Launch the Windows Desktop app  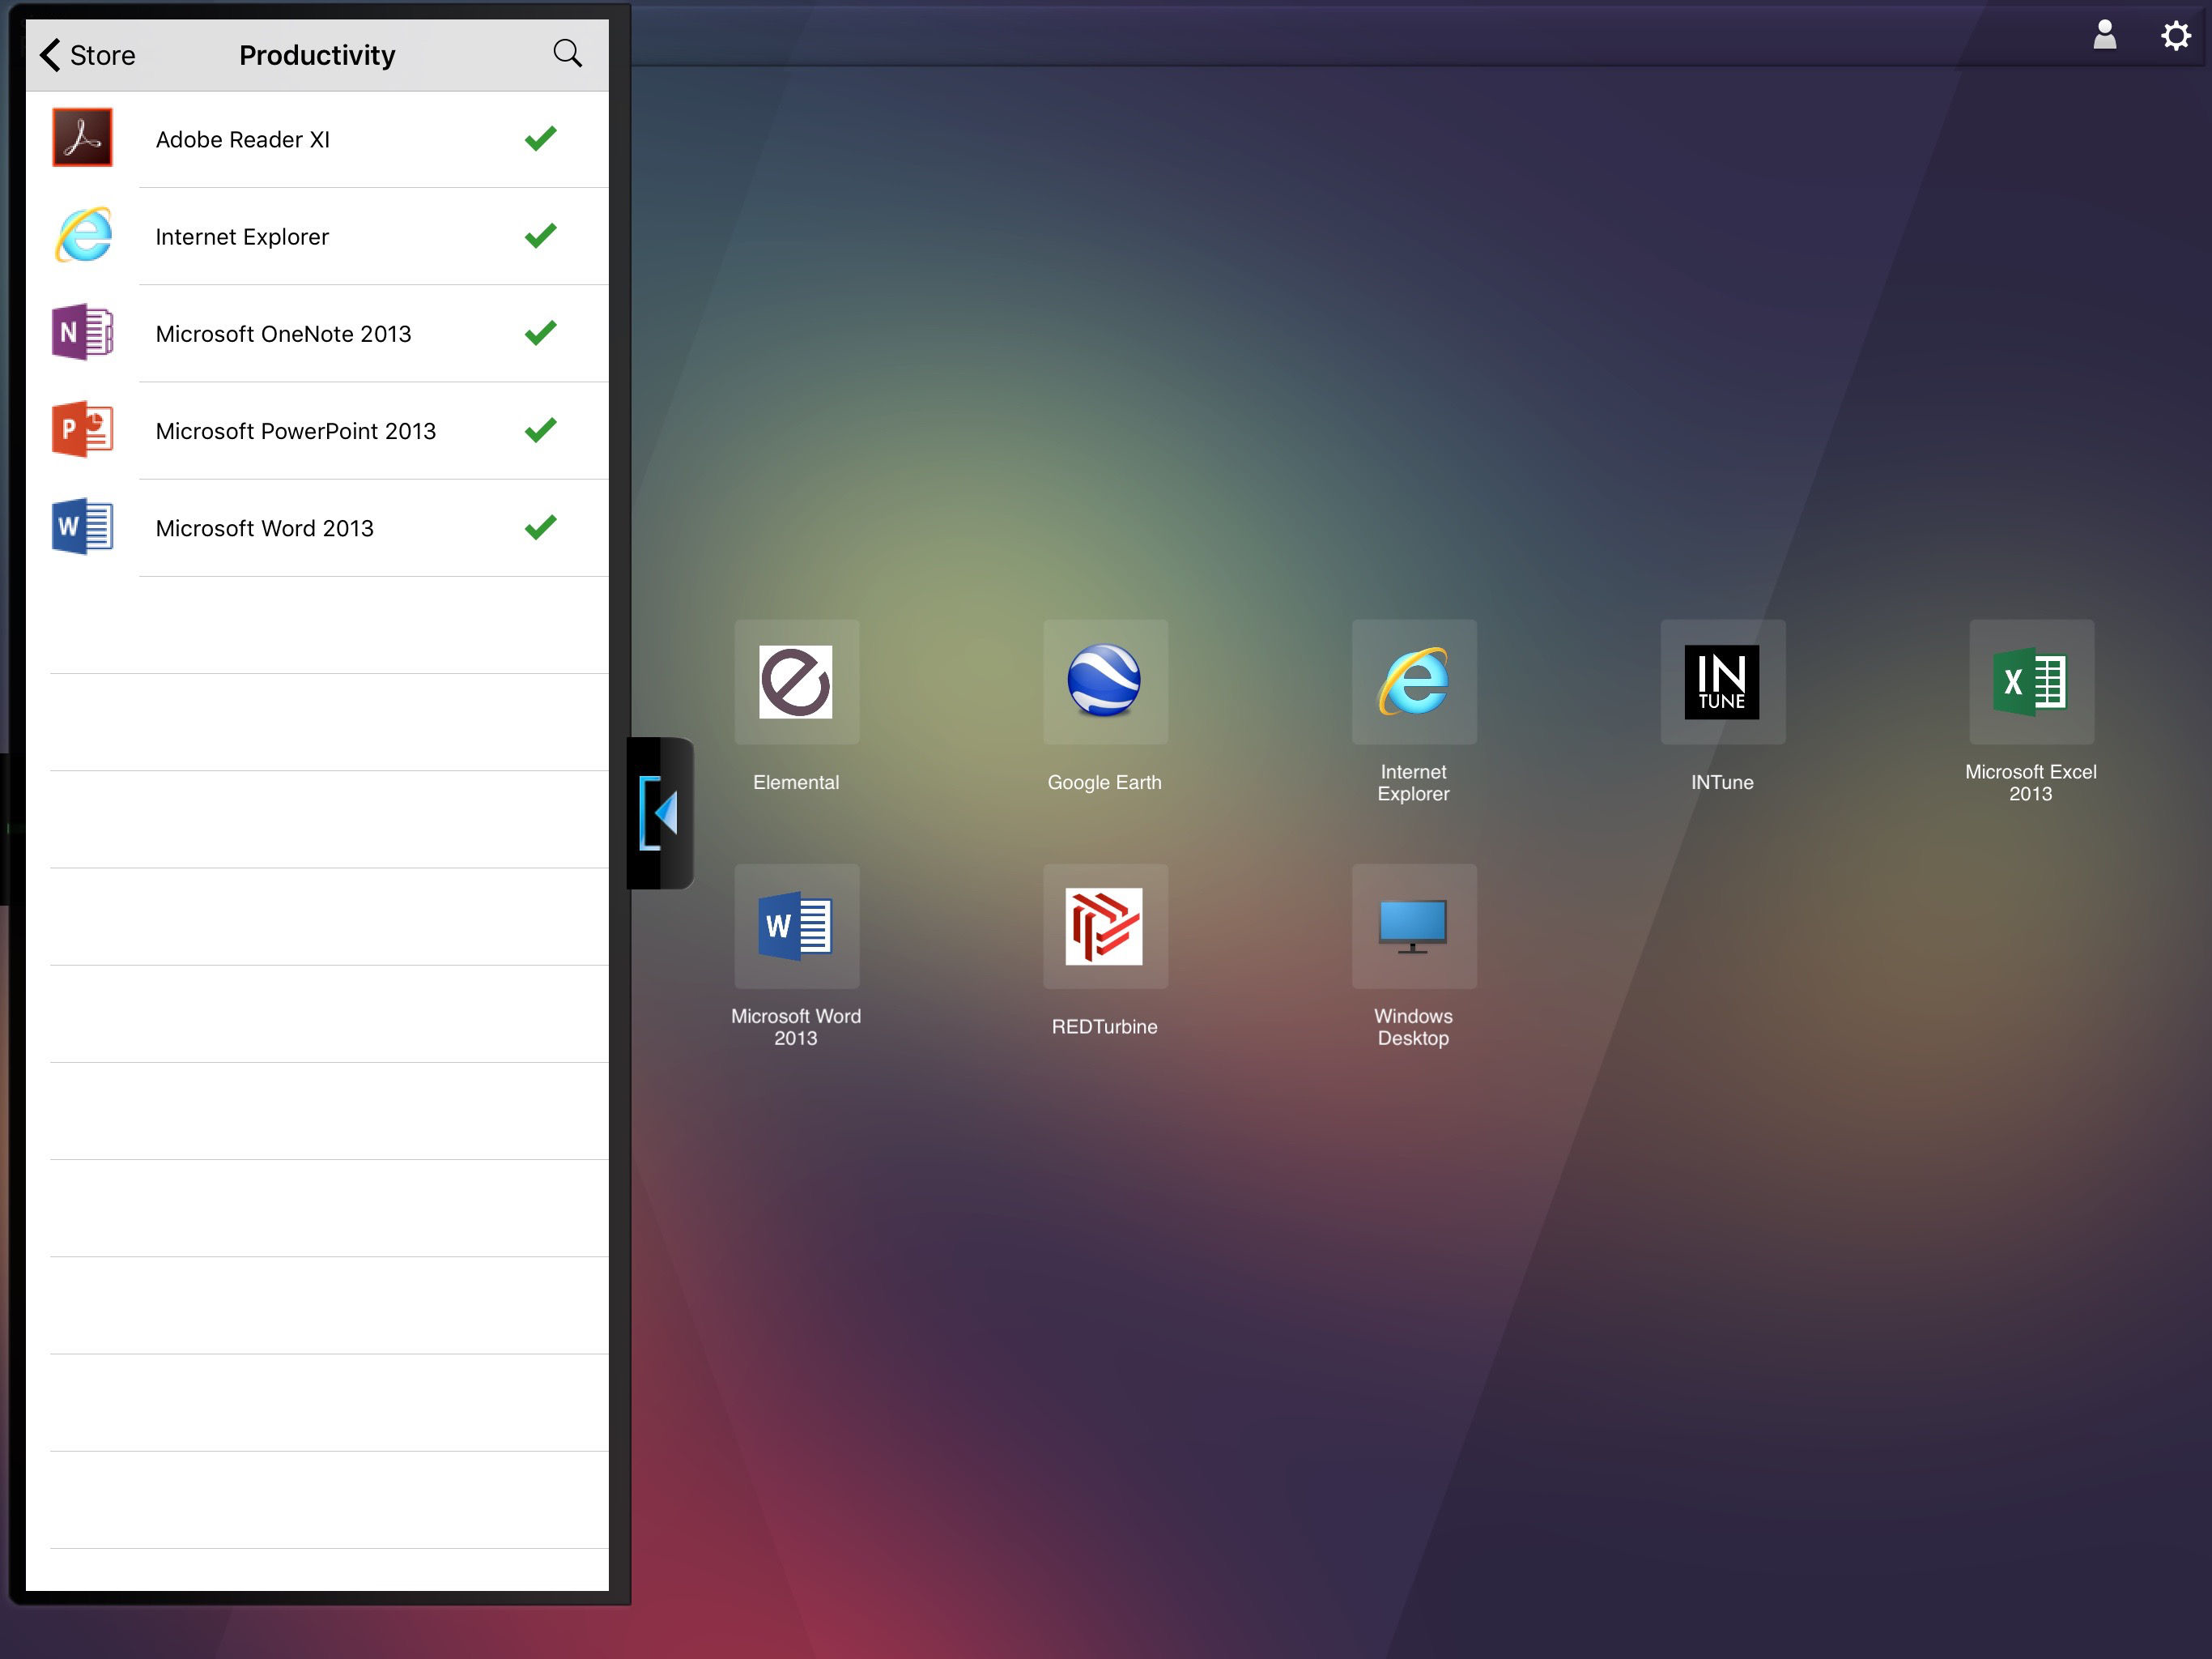pyautogui.click(x=1413, y=926)
